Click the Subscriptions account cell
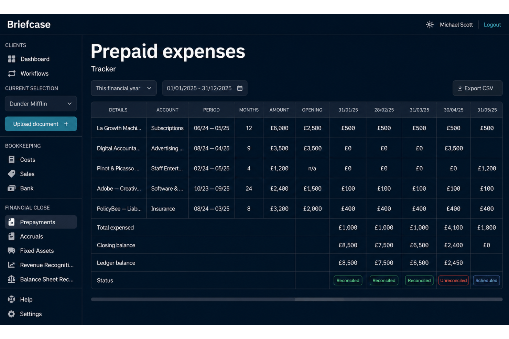The image size is (509, 339). [167, 128]
